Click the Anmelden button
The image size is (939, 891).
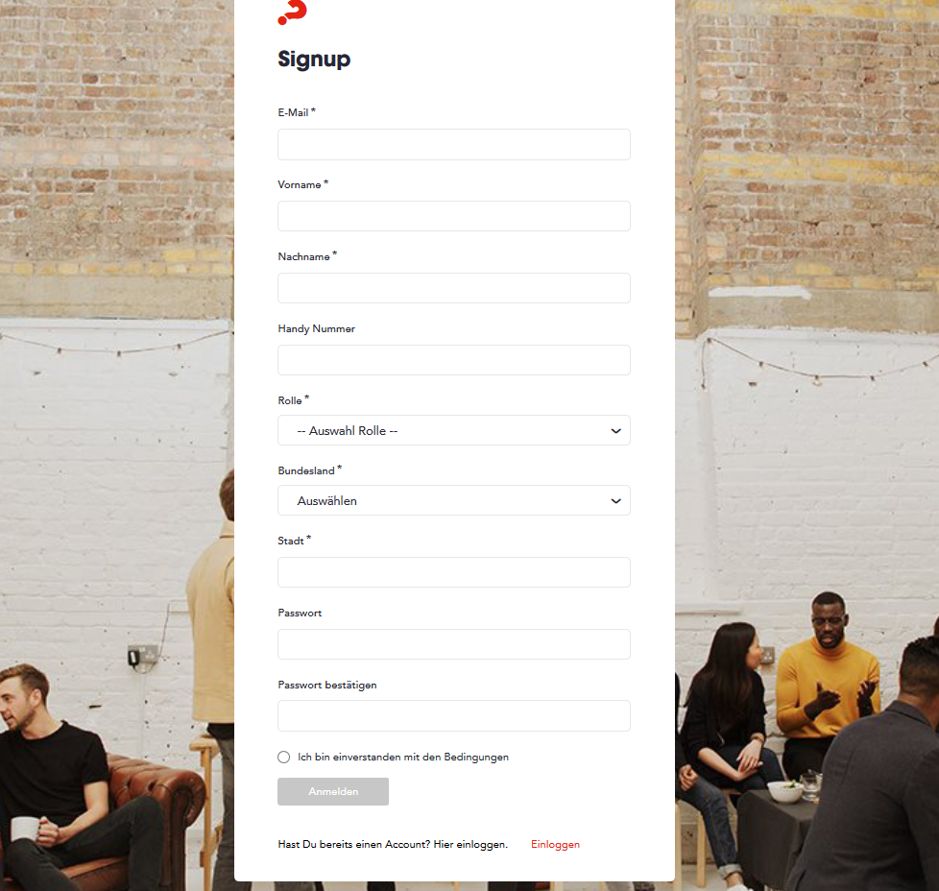333,791
